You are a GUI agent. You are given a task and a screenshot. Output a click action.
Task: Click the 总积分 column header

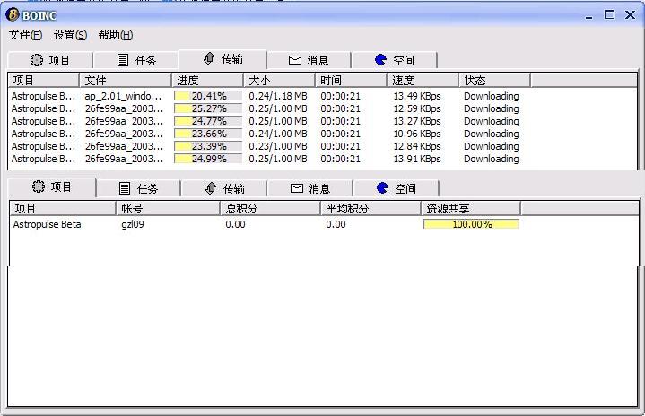270,208
